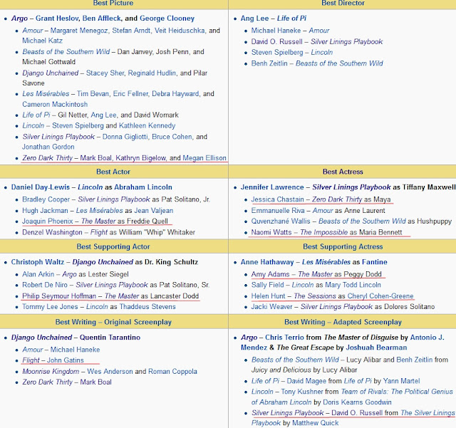Open the Best Actor header link

[x=113, y=172]
